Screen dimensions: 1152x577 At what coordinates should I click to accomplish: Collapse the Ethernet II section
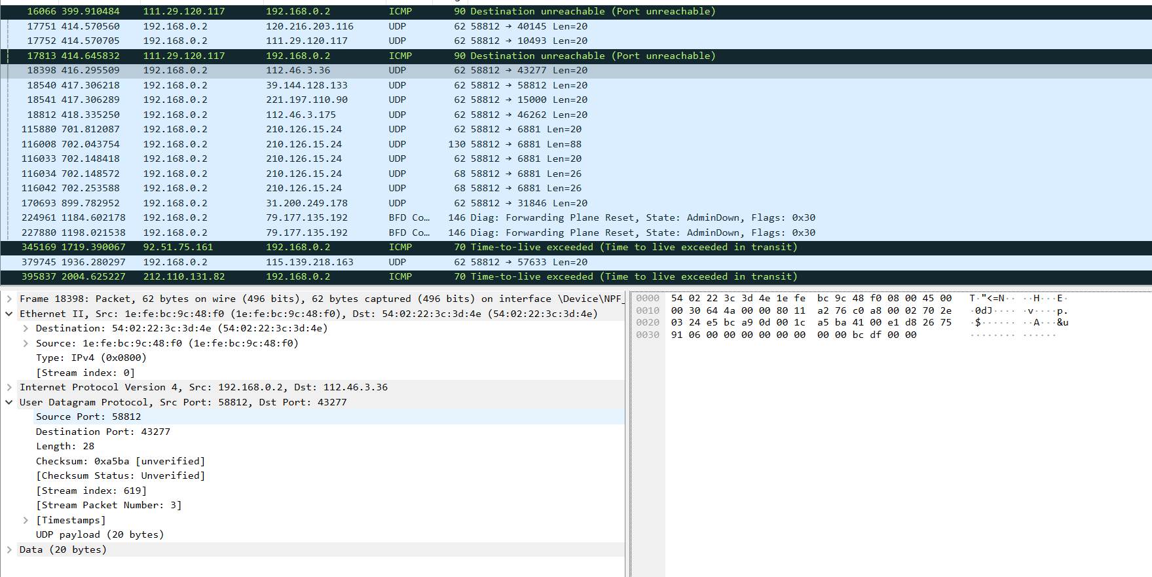(x=9, y=314)
